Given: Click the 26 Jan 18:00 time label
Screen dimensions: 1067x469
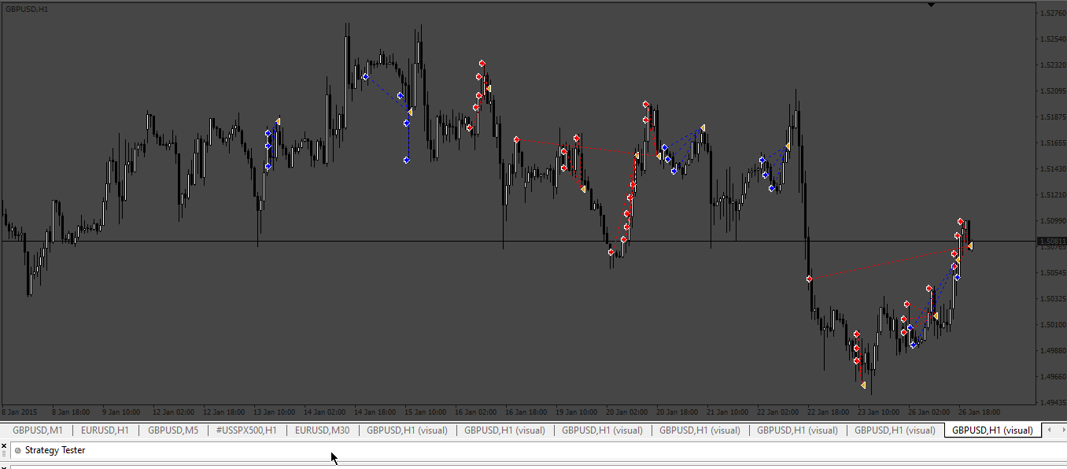Looking at the screenshot, I should point(979,412).
